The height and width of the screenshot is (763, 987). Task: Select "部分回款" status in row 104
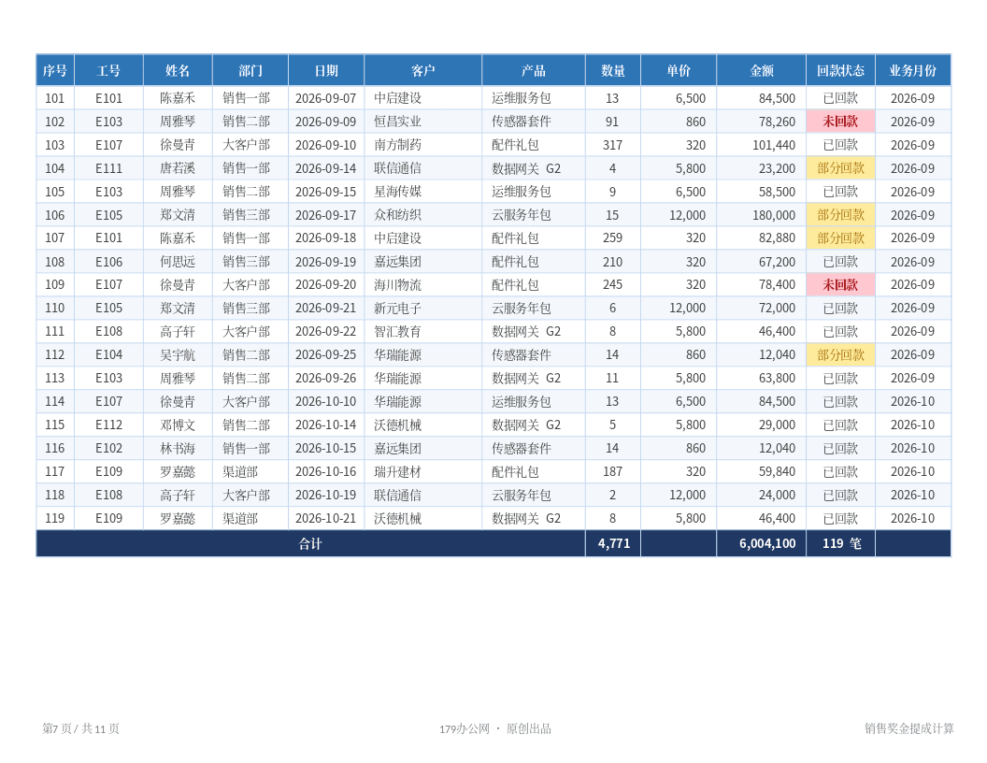pos(841,168)
